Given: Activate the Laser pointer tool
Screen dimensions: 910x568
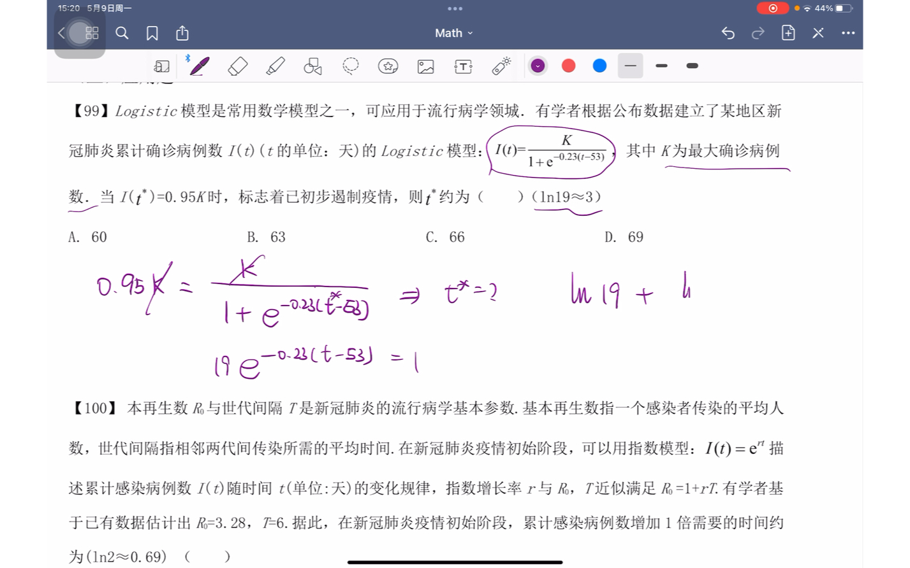Looking at the screenshot, I should pyautogui.click(x=500, y=66).
